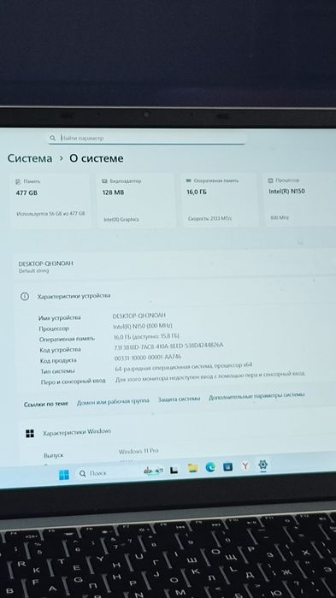This screenshot has width=336, height=598.
Task: Open Microsoft Store from the taskbar
Action: 227,466
